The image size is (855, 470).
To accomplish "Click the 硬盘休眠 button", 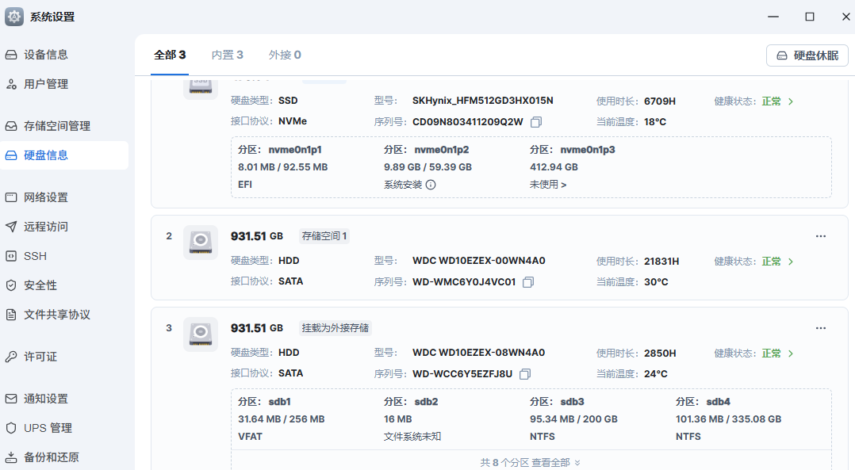I will (x=807, y=55).
